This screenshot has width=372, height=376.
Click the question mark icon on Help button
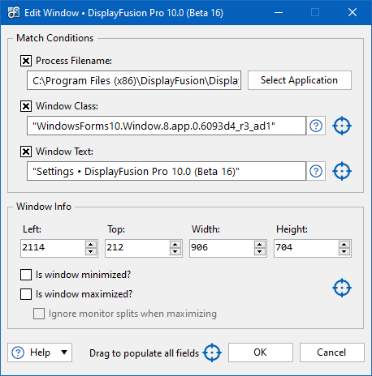coord(18,352)
